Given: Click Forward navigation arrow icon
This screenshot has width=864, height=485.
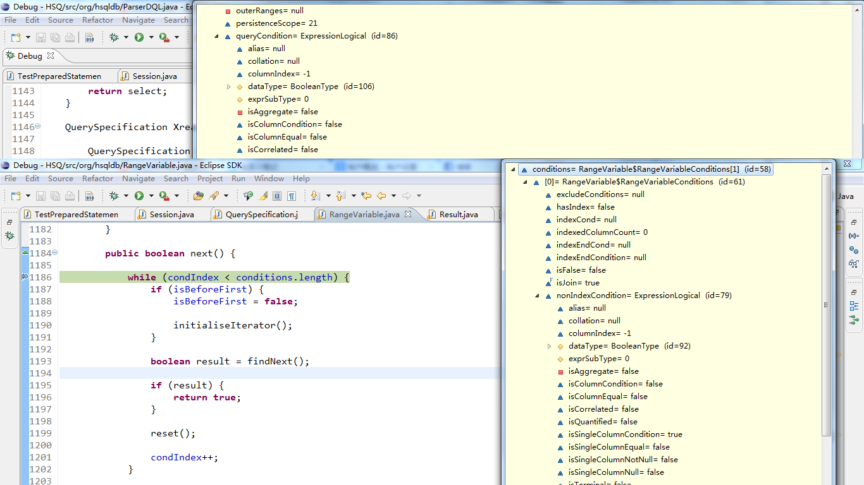Looking at the screenshot, I should 406,196.
